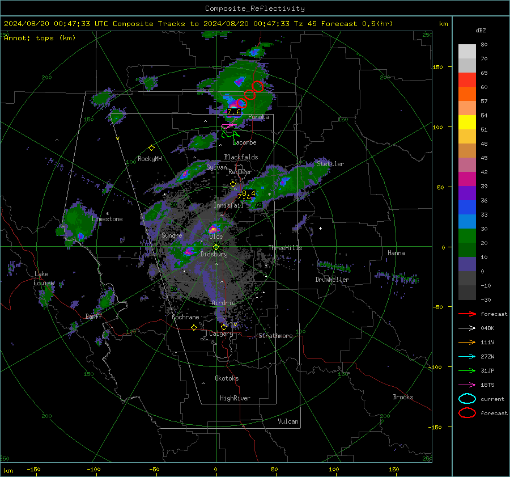510x477 pixels.
Task: Click the bright red swatch in dBZ scale
Action: coord(467,80)
